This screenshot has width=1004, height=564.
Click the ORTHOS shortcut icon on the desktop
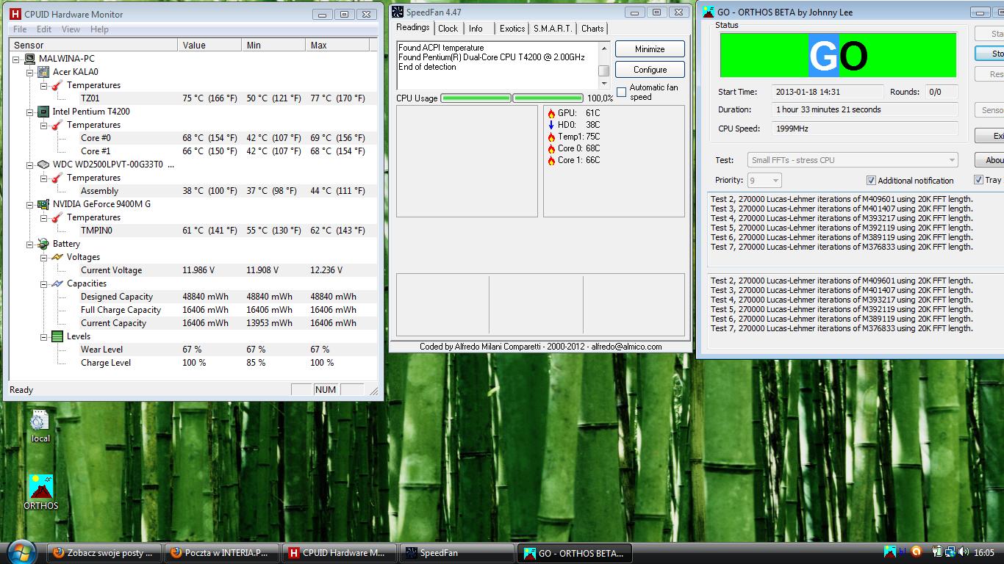point(41,487)
